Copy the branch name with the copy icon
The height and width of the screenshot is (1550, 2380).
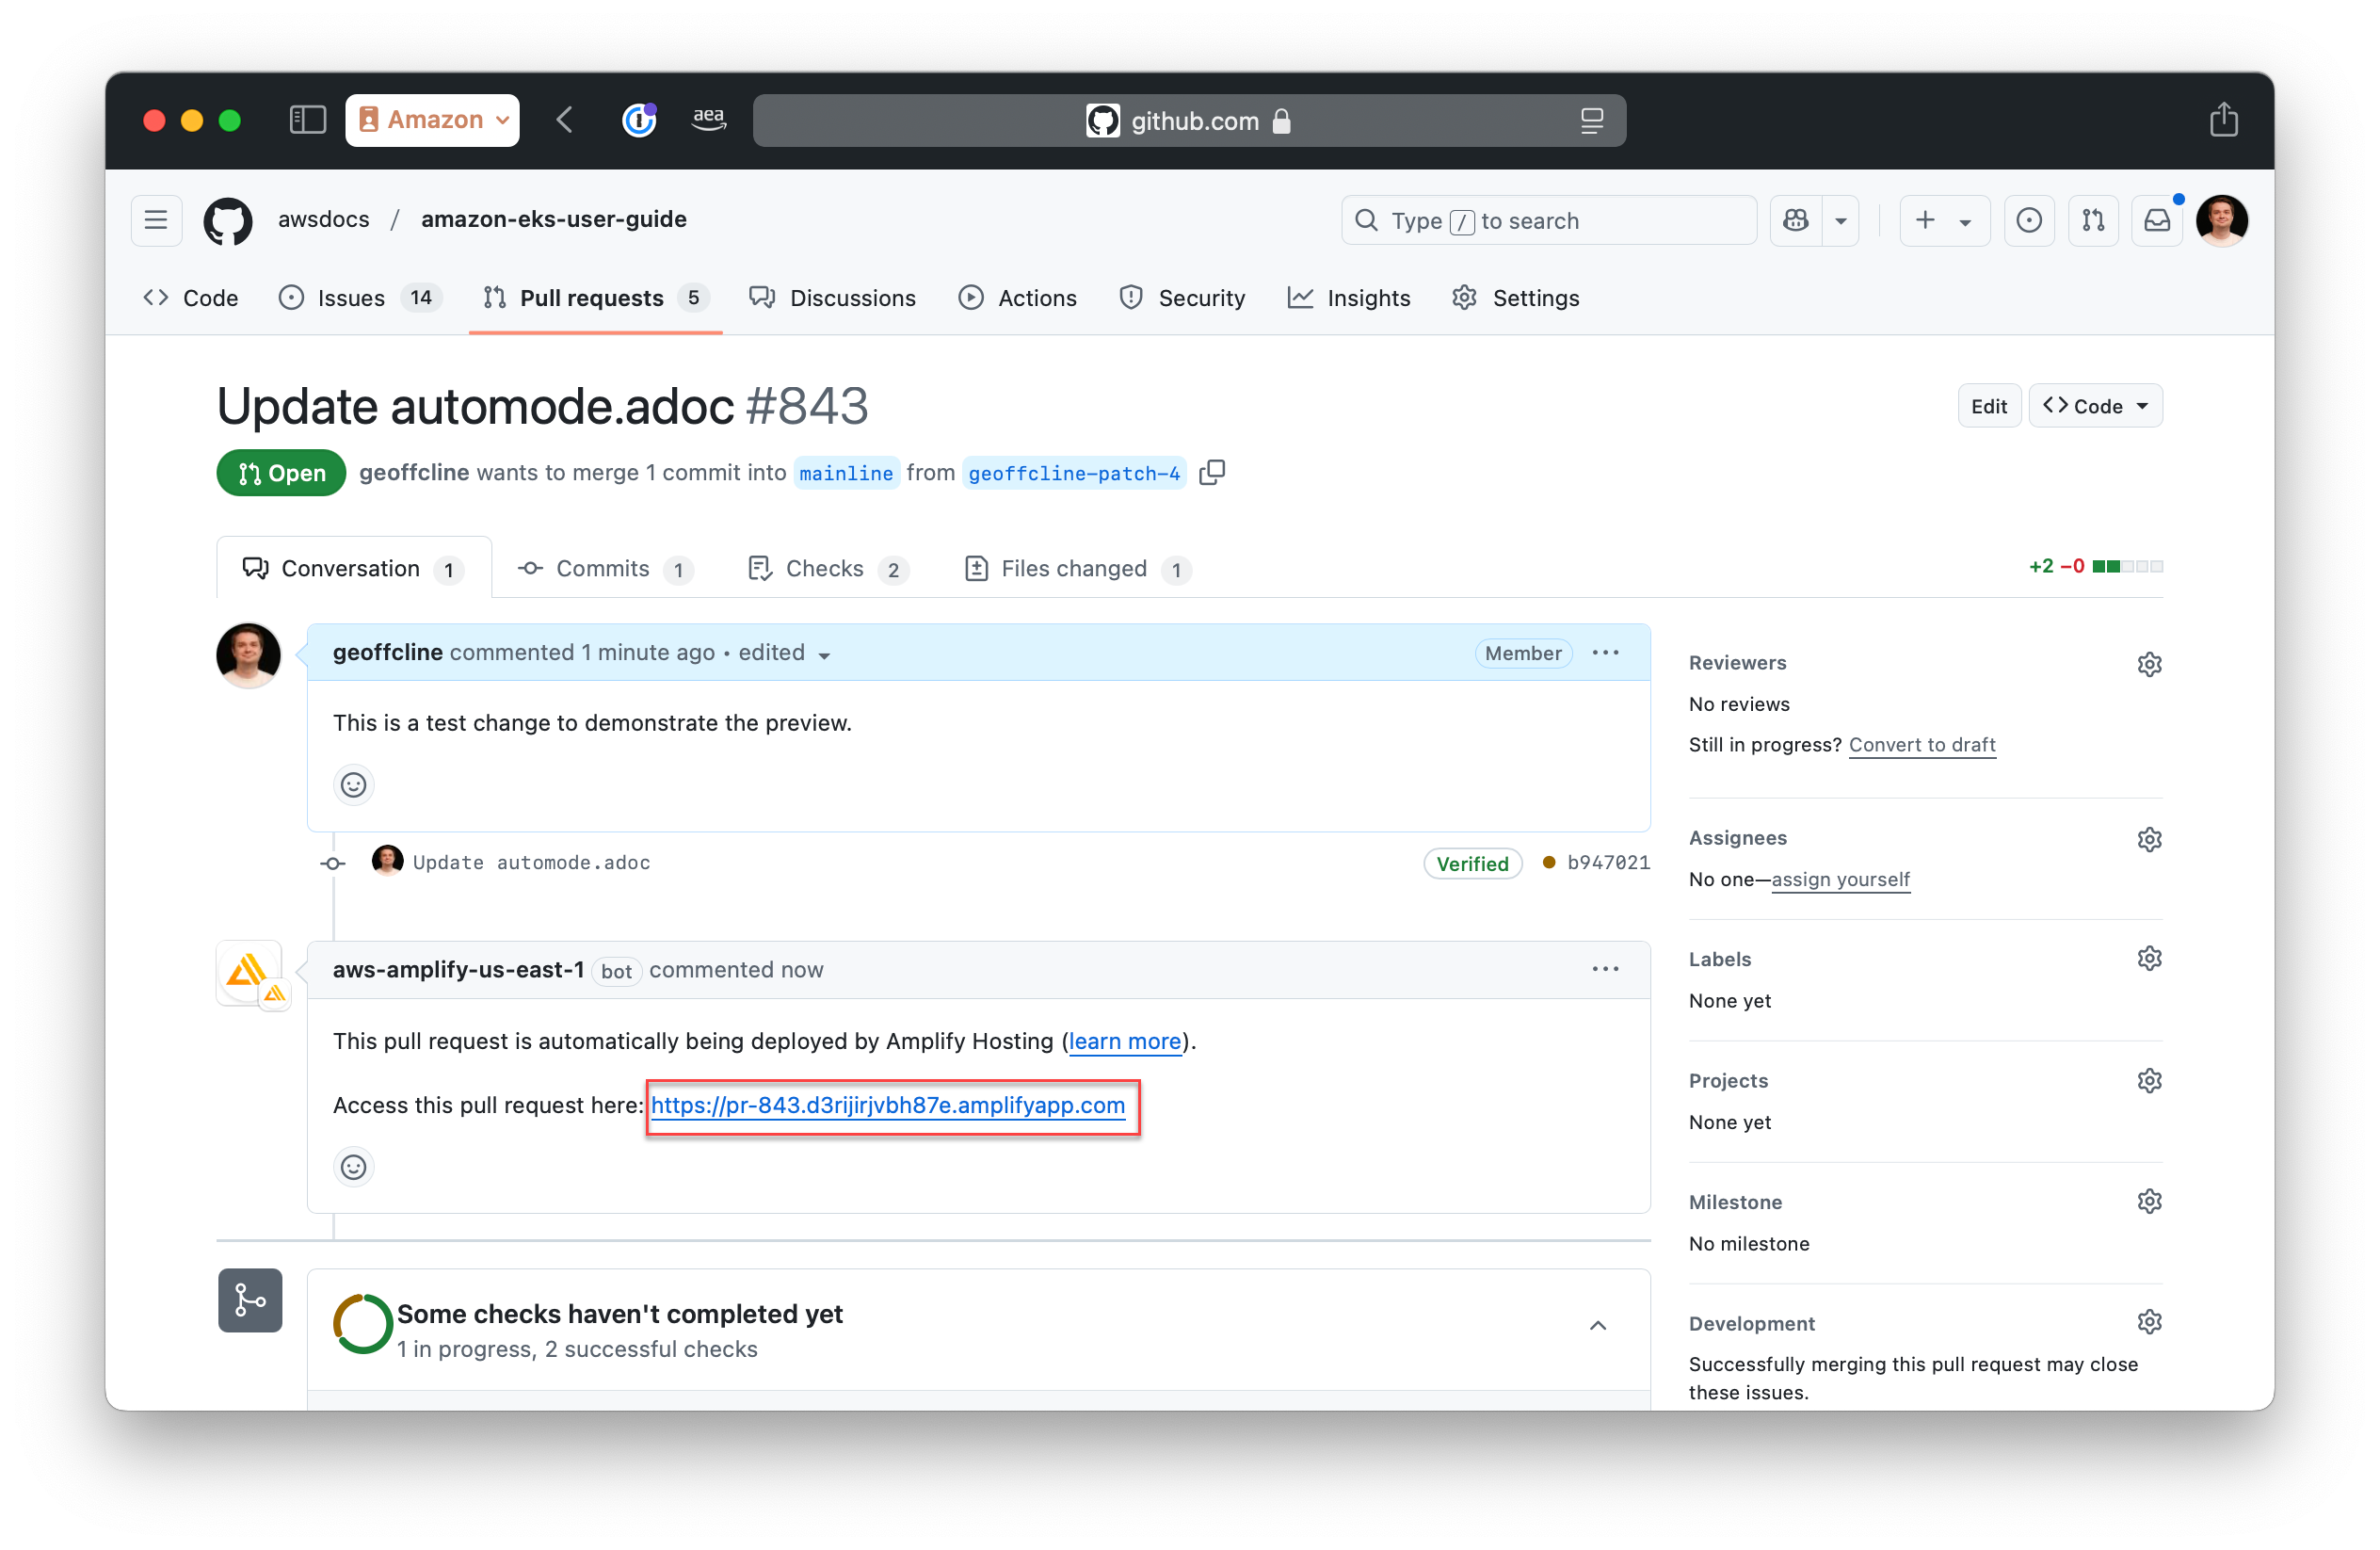1212,472
